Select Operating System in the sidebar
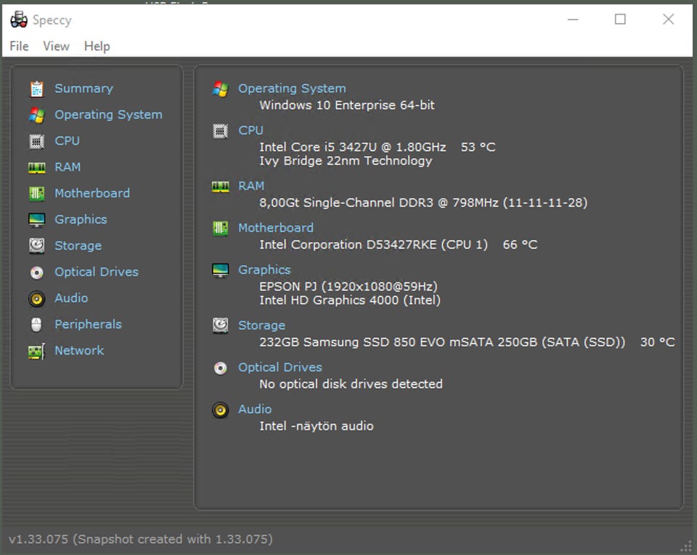 [x=108, y=115]
